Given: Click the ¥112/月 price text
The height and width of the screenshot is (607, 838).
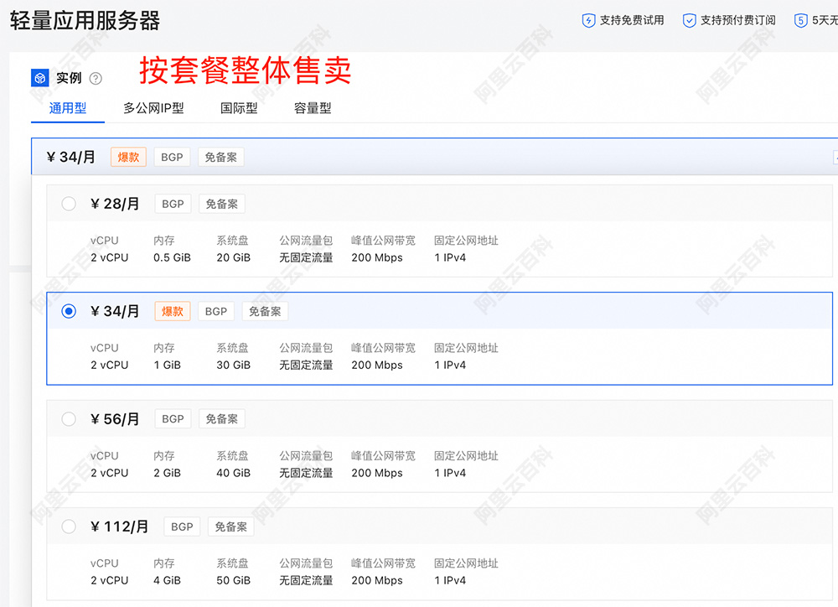Looking at the screenshot, I should (x=119, y=527).
